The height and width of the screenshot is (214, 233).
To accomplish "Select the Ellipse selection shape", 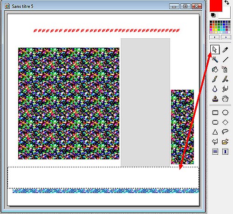I will click(225, 113).
